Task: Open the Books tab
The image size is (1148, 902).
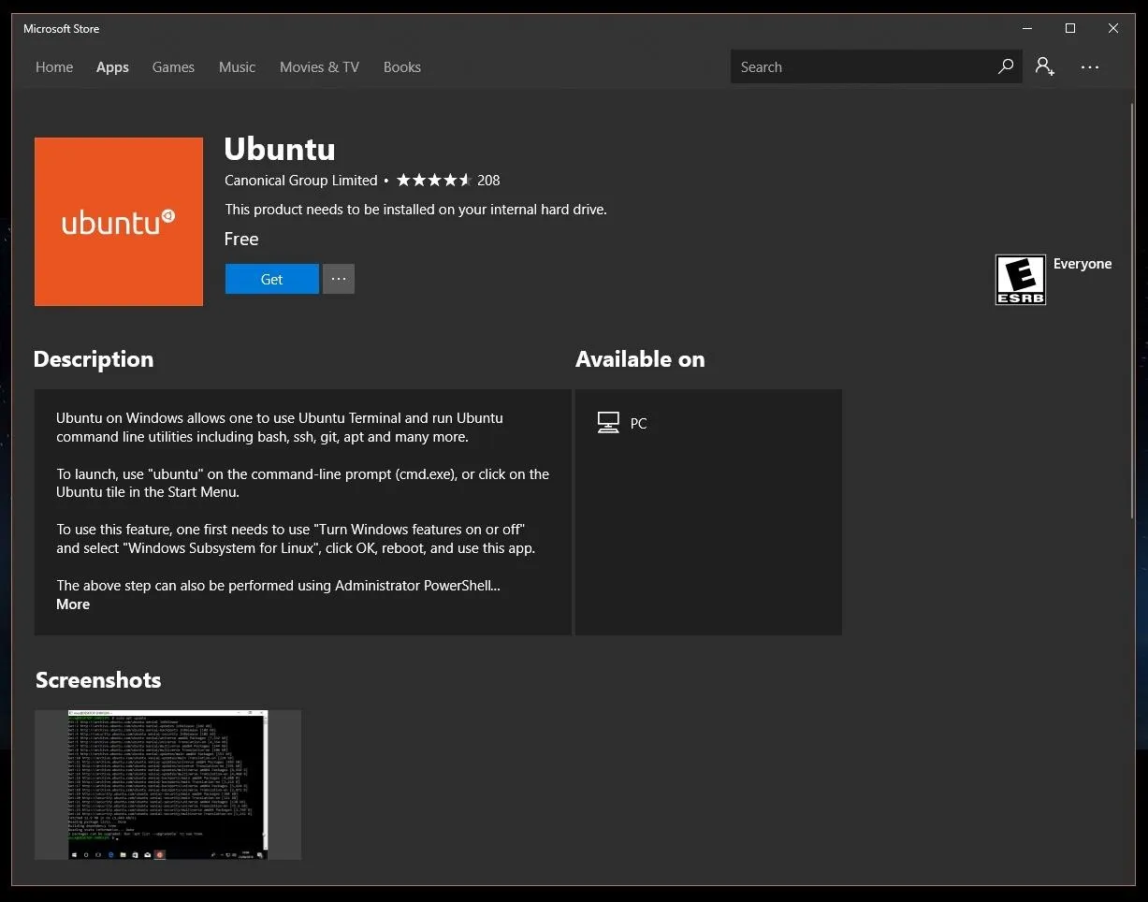Action: point(402,67)
